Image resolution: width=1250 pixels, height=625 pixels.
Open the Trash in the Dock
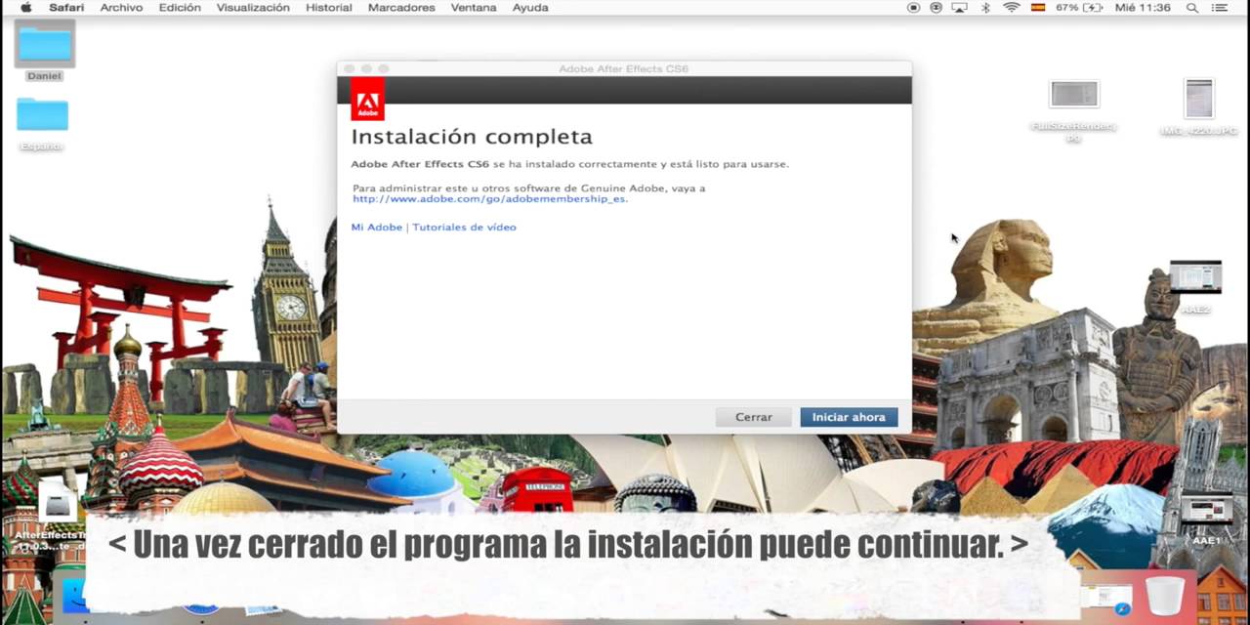(x=1164, y=595)
